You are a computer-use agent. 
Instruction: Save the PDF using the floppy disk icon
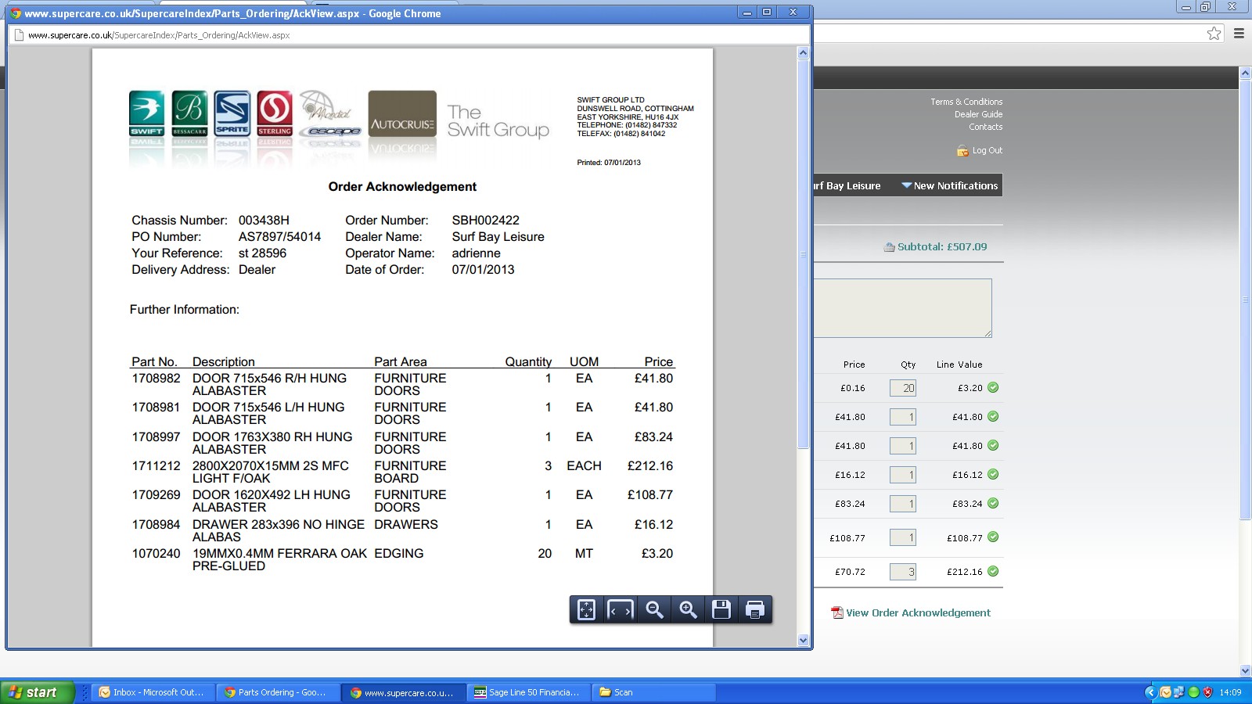(x=721, y=609)
